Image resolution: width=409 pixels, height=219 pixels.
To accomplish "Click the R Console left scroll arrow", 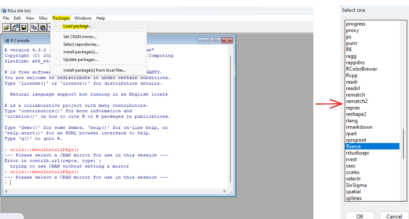I will 6,191.
